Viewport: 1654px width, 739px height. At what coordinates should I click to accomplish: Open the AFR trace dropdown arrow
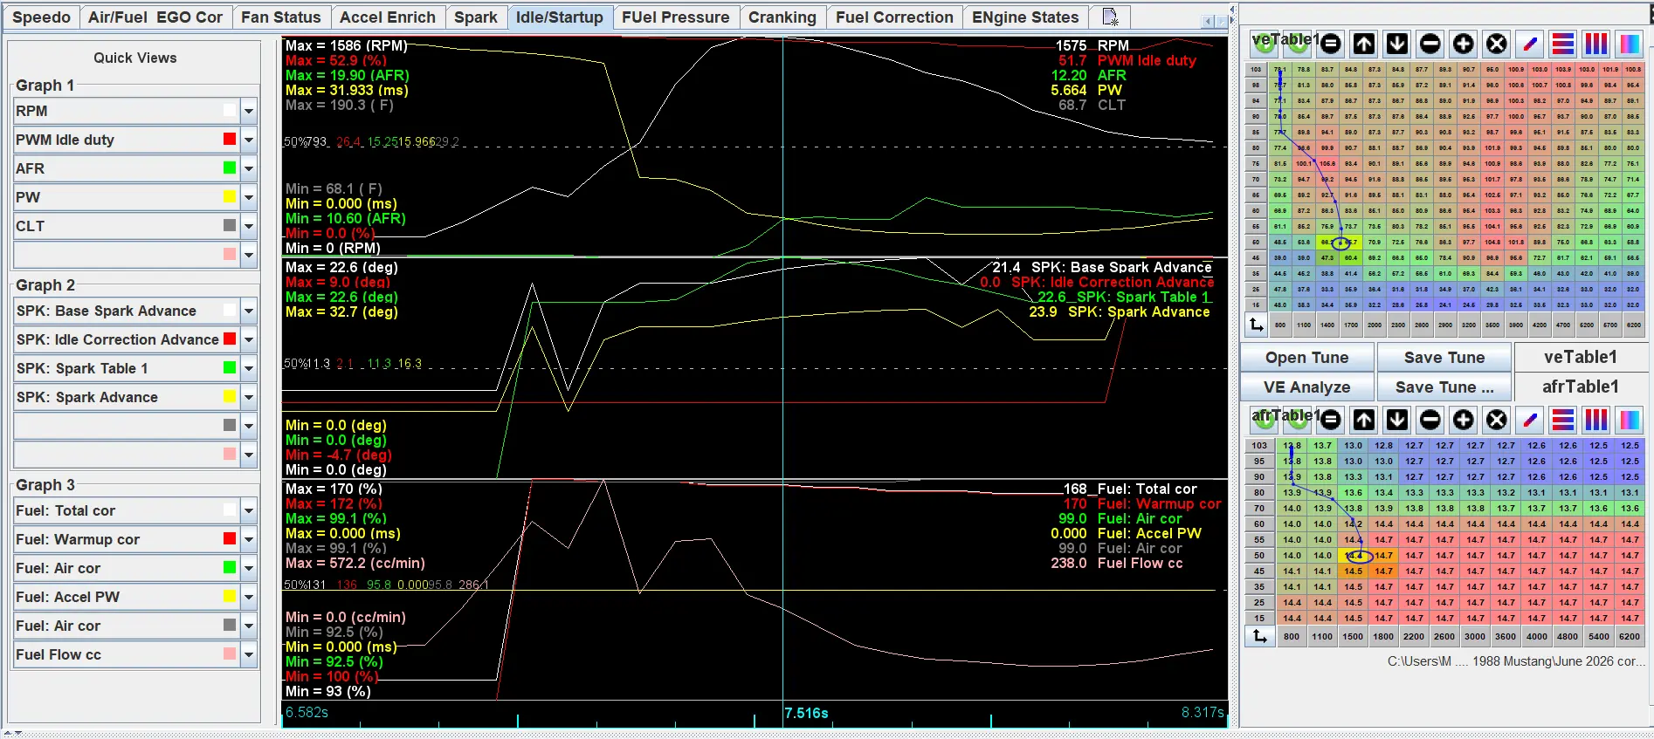tap(249, 168)
